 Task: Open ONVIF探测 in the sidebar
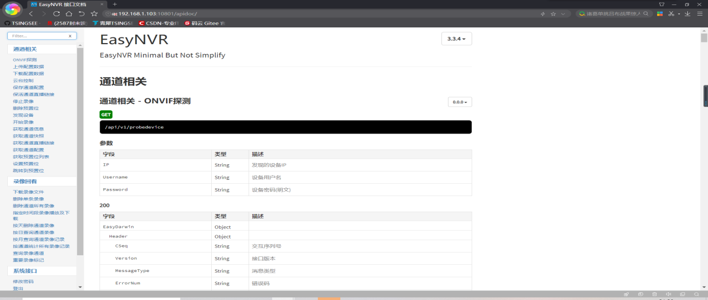(25, 60)
